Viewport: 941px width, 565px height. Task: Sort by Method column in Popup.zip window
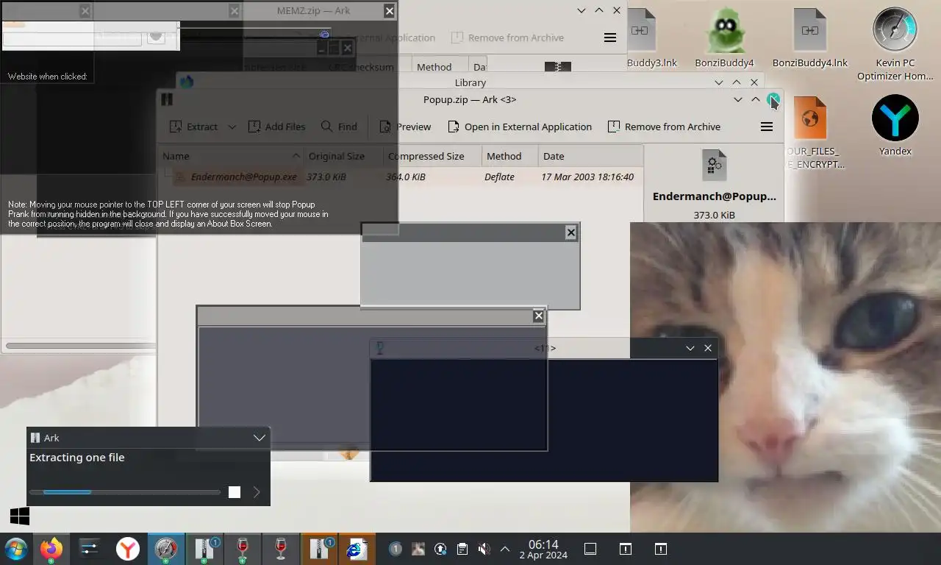coord(509,156)
